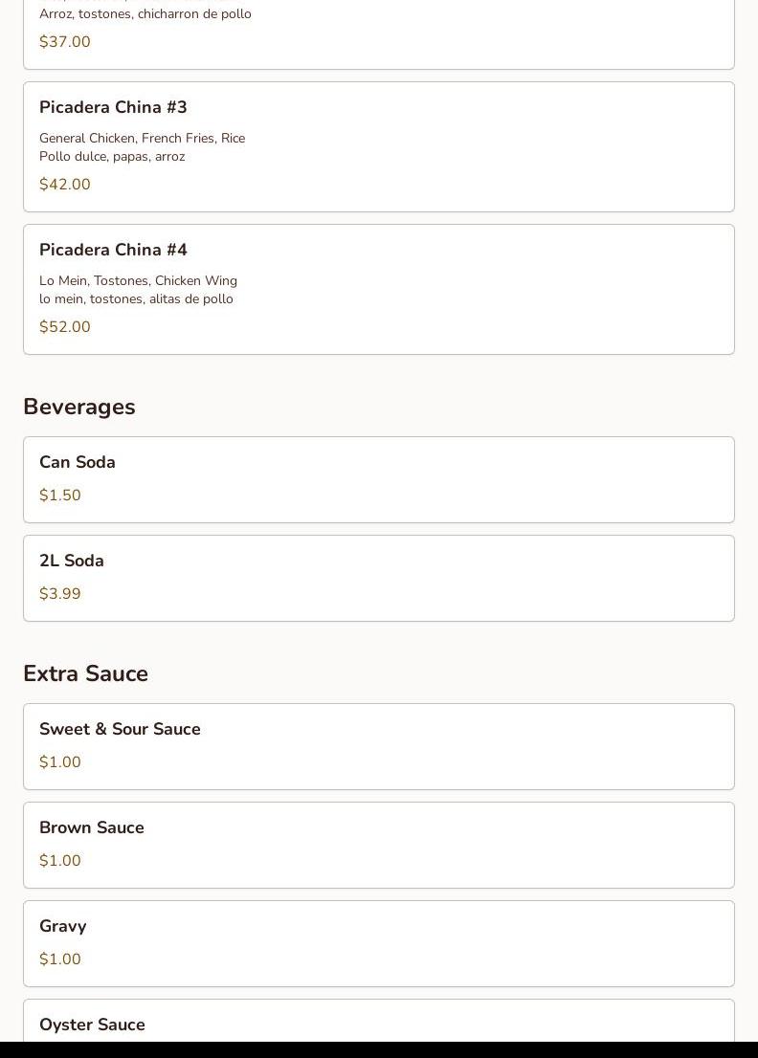Click the $1.50 Can Soda price

pos(60,496)
